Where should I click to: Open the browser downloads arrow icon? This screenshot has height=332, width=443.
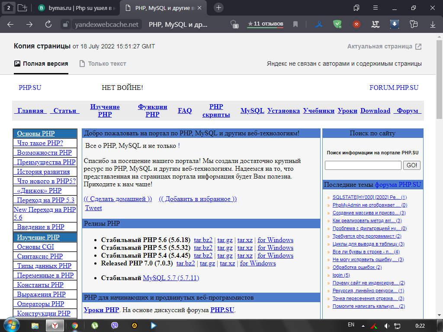coord(394,24)
